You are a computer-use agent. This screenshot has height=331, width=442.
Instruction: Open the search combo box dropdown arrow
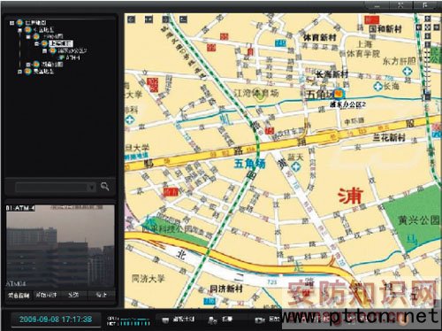point(92,187)
